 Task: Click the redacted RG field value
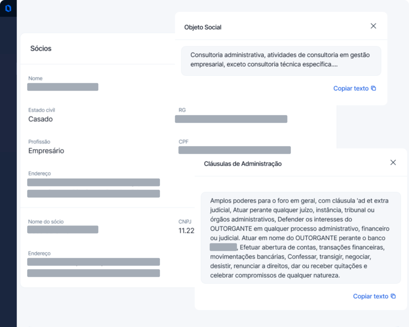coord(231,119)
